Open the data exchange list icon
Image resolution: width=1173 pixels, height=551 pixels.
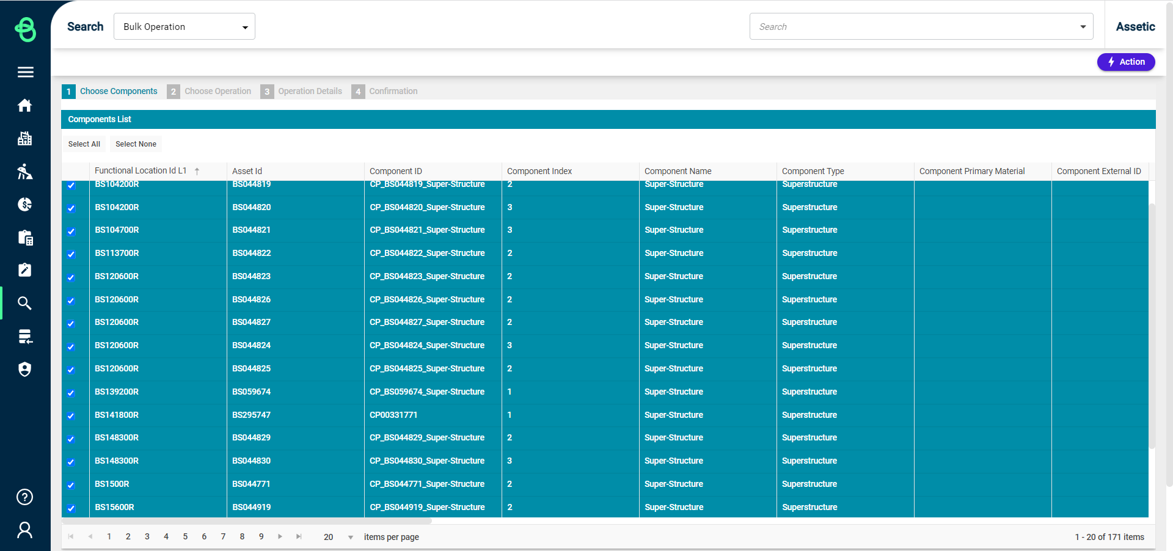coord(25,337)
